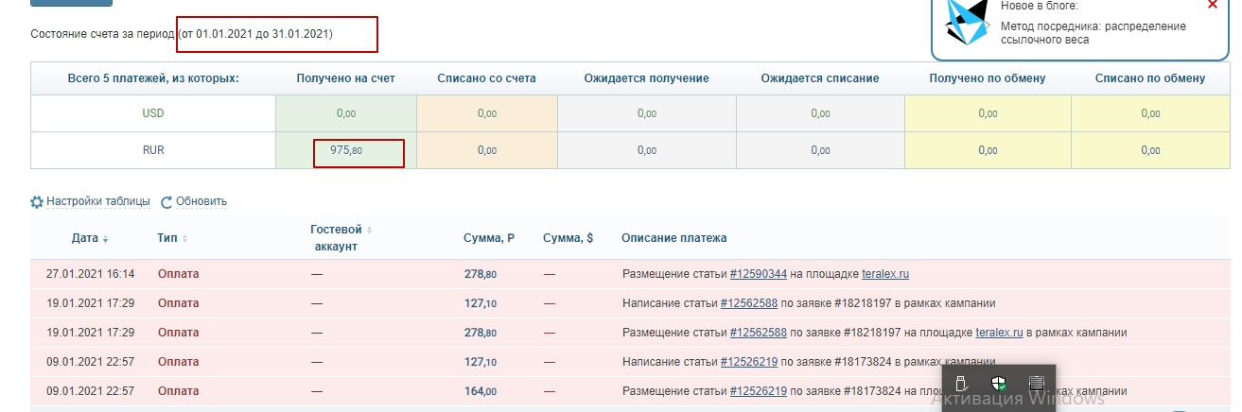The height and width of the screenshot is (412, 1242).
Task: Open #12562588 link in Написание статьи row
Action: (x=748, y=303)
